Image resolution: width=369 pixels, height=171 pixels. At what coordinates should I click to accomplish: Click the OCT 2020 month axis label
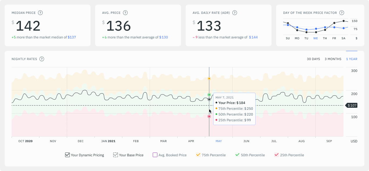26,141
